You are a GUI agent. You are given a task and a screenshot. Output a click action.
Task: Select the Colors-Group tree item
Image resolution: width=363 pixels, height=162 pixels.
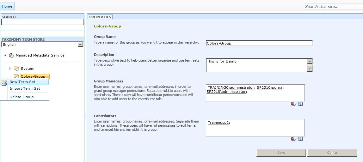tap(35, 76)
